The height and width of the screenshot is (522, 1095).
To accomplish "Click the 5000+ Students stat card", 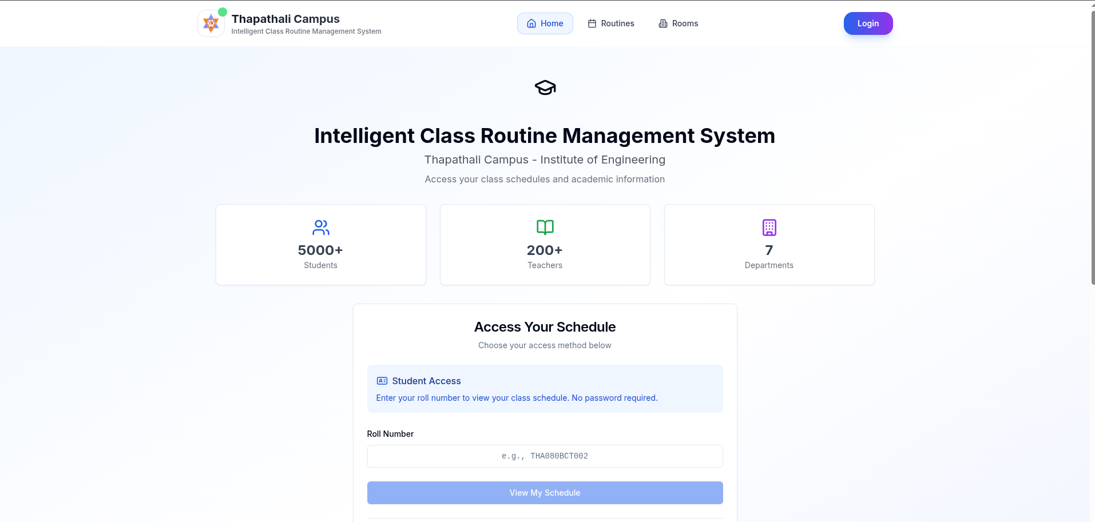I will (320, 245).
